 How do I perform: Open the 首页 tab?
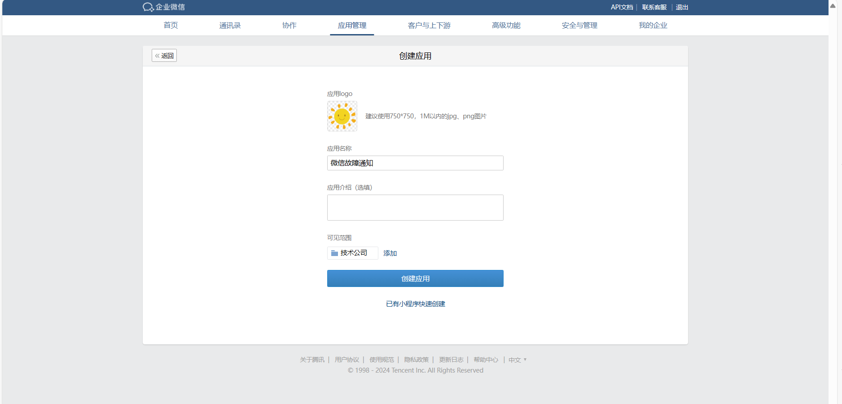[x=171, y=26]
